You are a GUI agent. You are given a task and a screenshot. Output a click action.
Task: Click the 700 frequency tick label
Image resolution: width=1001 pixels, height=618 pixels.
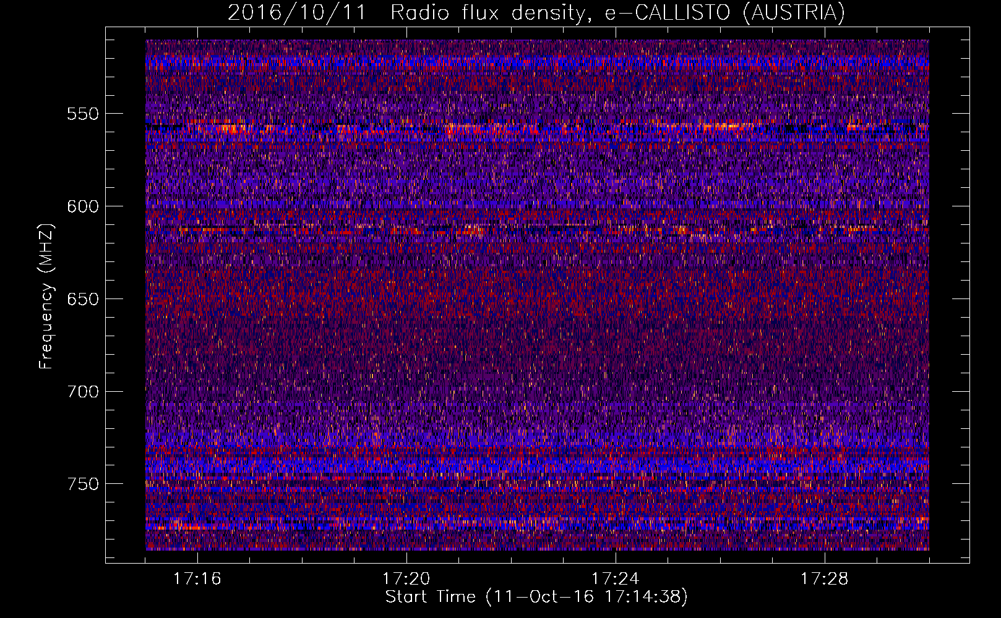point(83,392)
